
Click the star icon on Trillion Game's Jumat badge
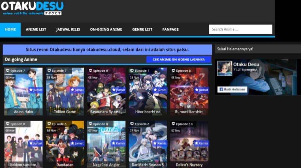click(73, 90)
